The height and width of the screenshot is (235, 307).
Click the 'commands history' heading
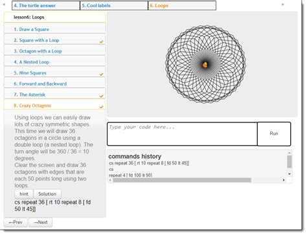[135, 156]
